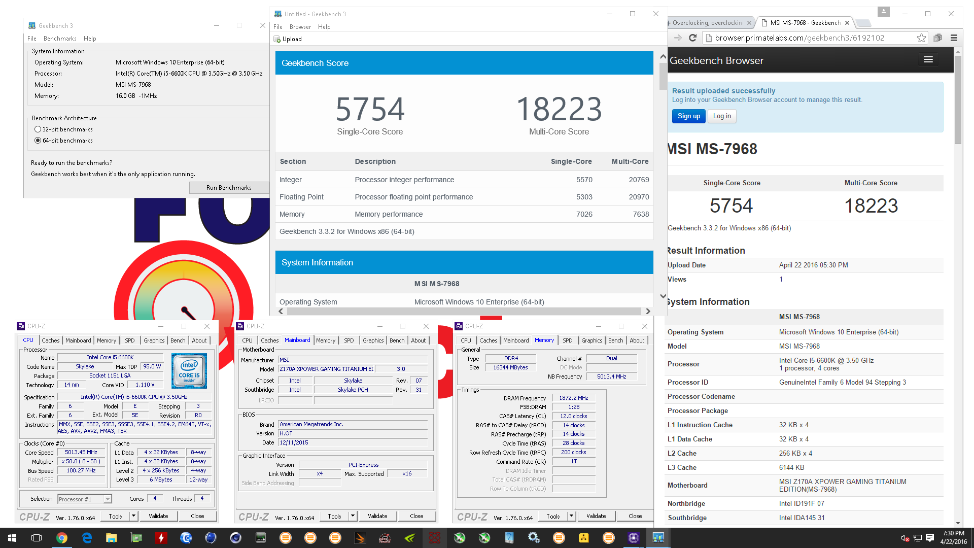
Task: Open Browser menu in Untitled Geekbench window
Action: 300,27
